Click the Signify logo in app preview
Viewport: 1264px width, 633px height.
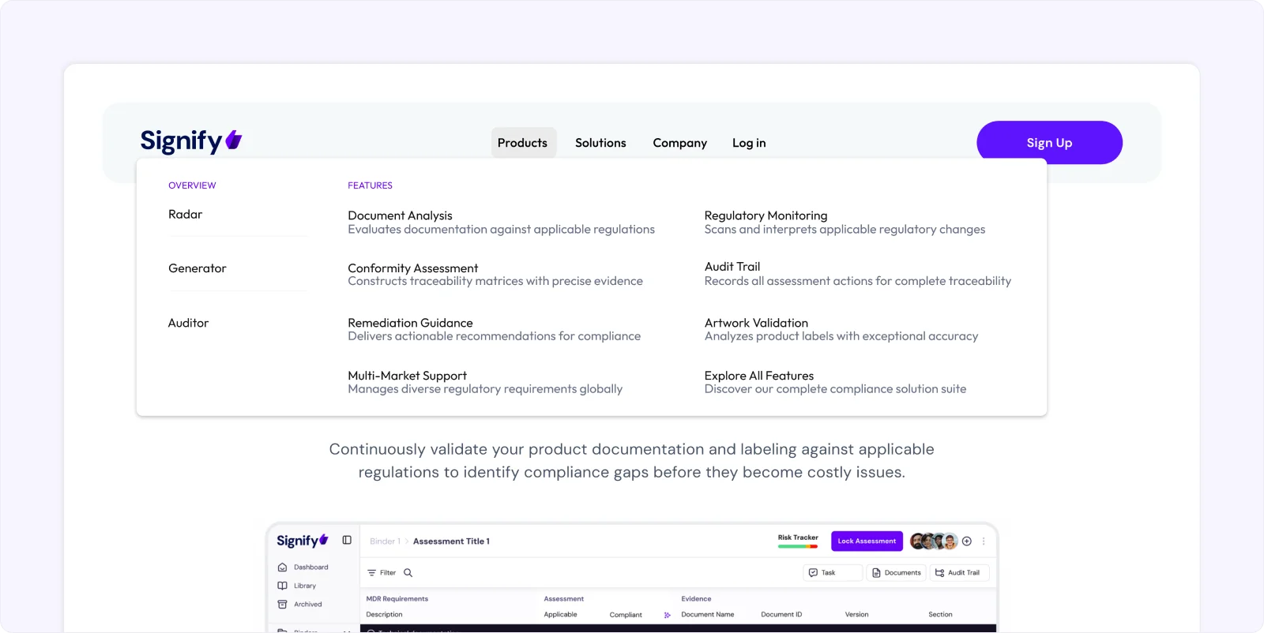coord(303,541)
